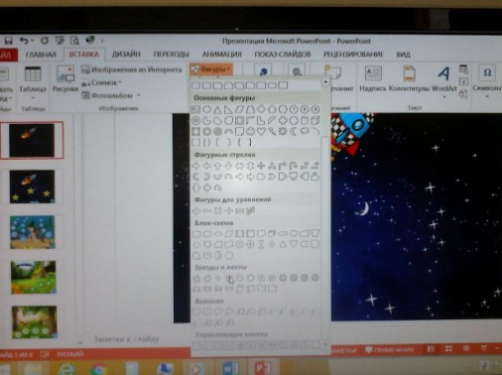Select the crescent moon shape
502x375 pixels.
click(294, 131)
